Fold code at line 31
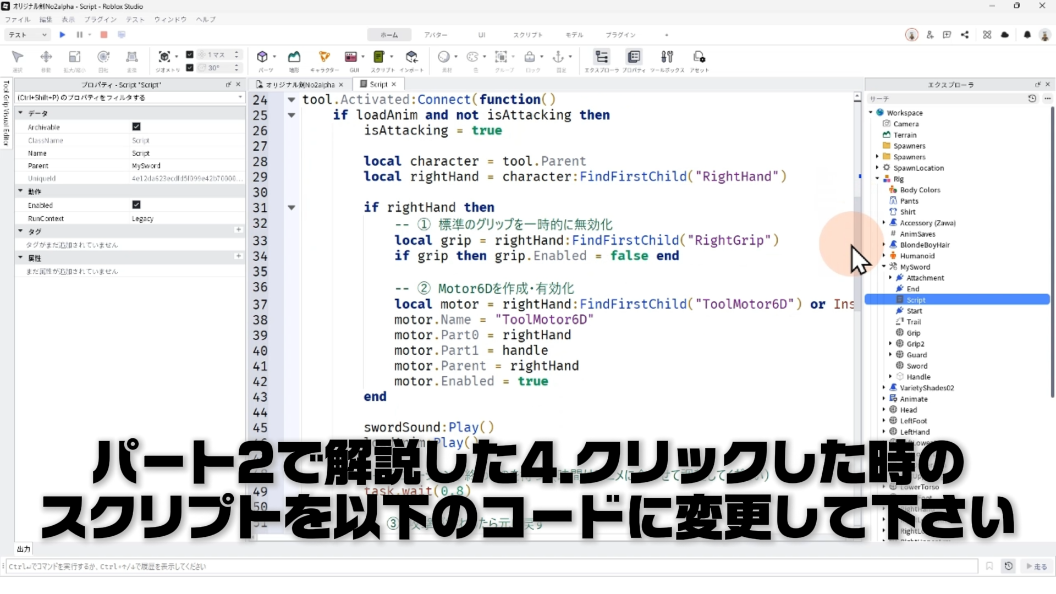 coord(291,208)
